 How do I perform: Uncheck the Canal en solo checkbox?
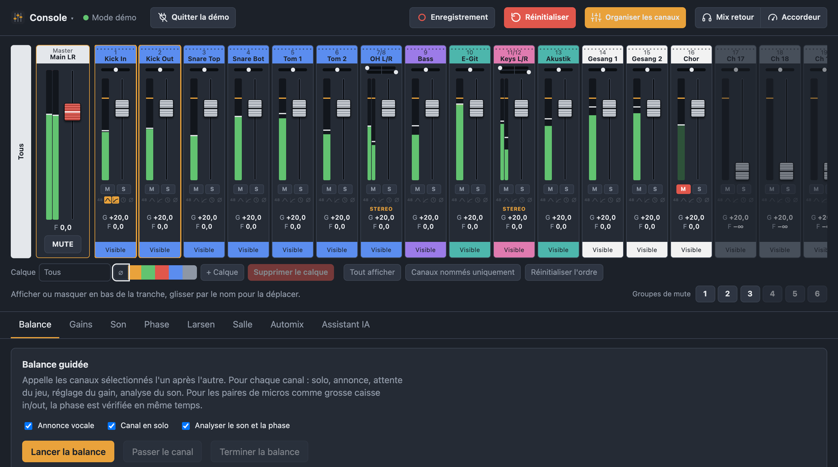pos(111,426)
